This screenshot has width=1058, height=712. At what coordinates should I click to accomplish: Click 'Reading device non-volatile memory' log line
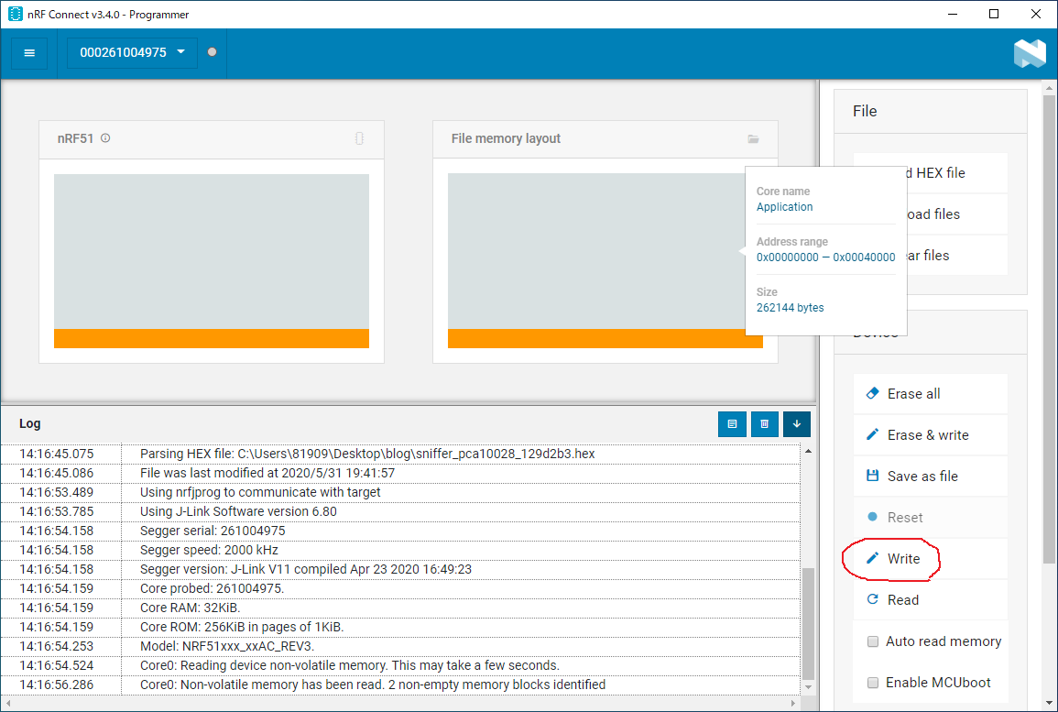(x=350, y=665)
